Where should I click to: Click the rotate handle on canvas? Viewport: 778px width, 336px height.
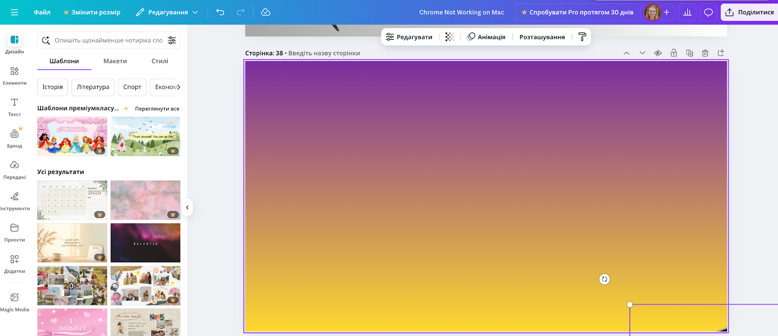coord(604,279)
